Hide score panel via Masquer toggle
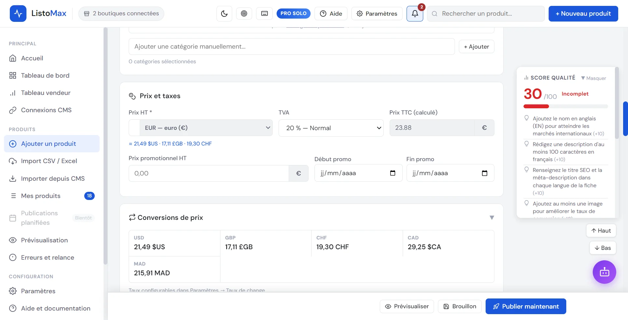The width and height of the screenshot is (628, 320). 594,78
